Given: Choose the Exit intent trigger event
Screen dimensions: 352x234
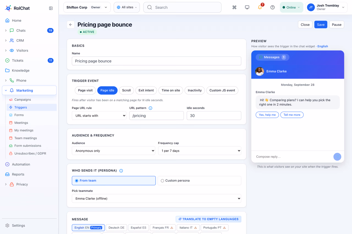Looking at the screenshot, I should coord(146,91).
